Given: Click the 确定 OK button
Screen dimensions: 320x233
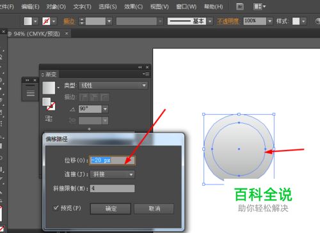Looking at the screenshot, I should pos(111,209).
